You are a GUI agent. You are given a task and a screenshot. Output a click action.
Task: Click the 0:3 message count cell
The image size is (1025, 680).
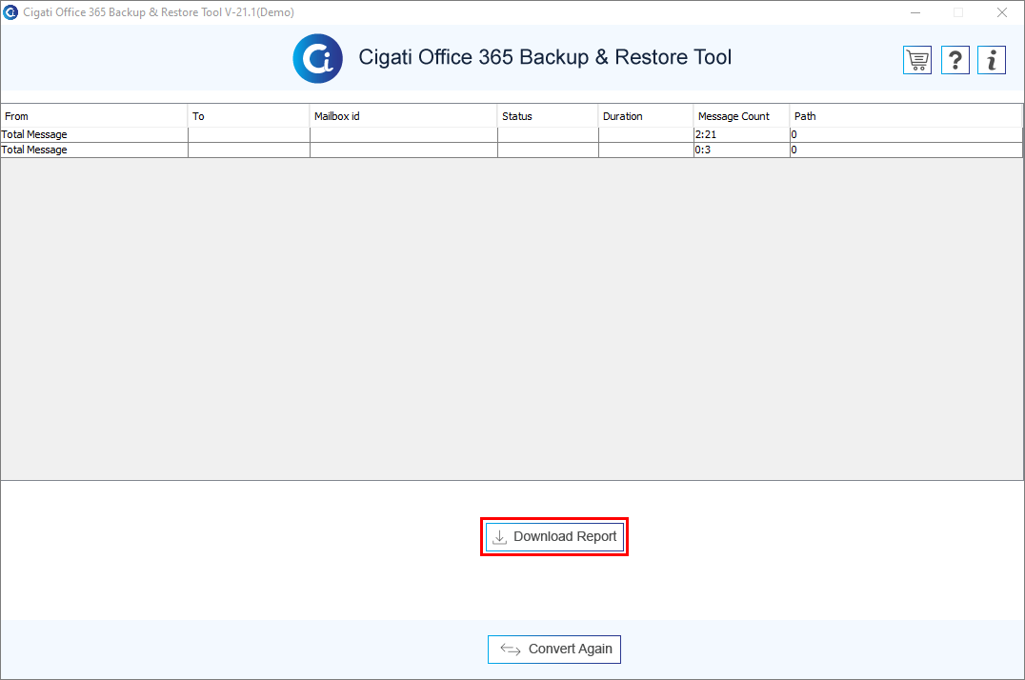741,150
